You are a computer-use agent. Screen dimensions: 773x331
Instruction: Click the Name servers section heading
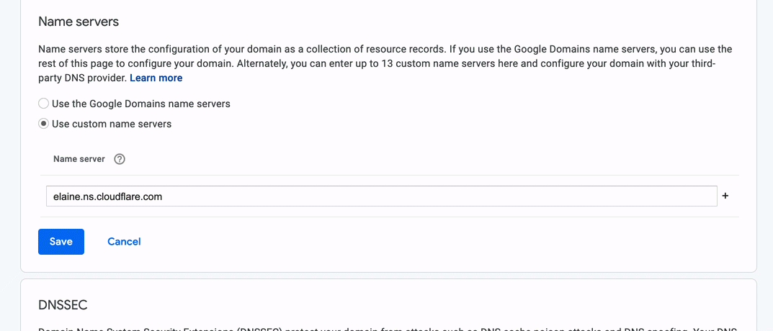tap(79, 22)
